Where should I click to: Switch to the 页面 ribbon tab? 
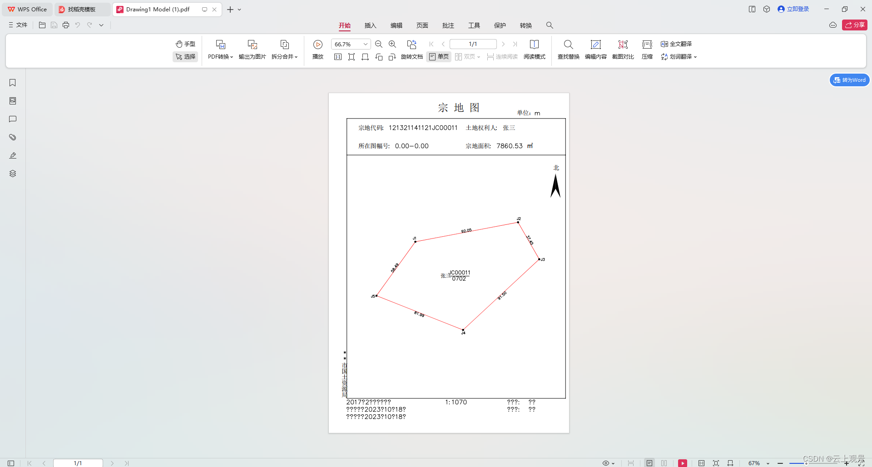pyautogui.click(x=422, y=25)
